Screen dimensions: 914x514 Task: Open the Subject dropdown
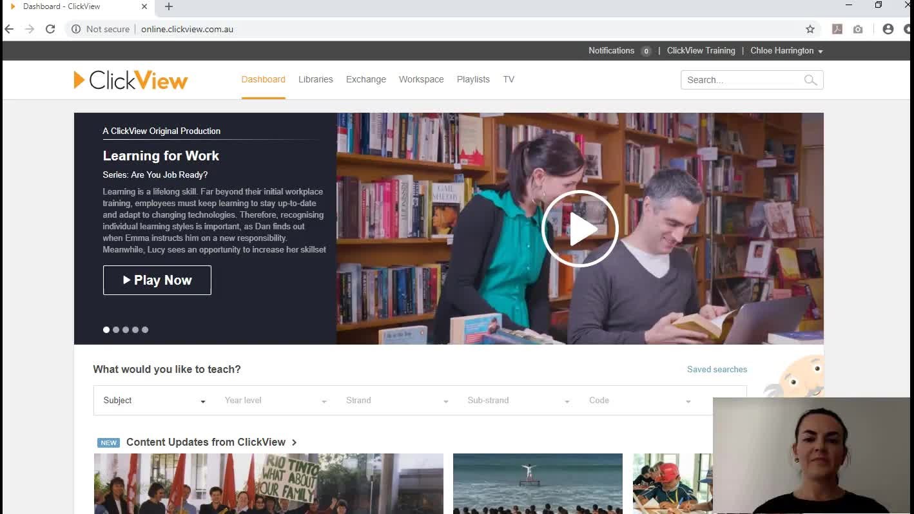[154, 401]
